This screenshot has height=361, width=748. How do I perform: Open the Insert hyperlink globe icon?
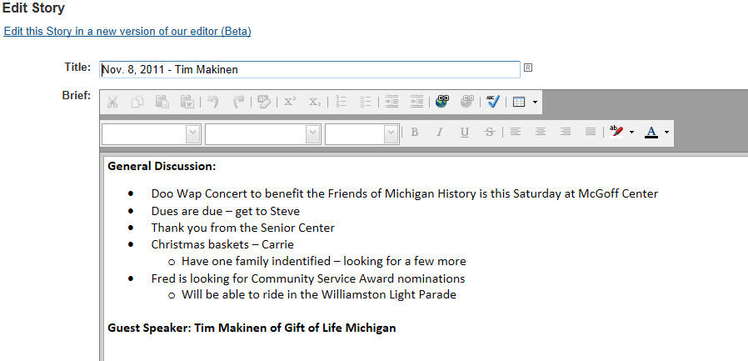tap(442, 101)
